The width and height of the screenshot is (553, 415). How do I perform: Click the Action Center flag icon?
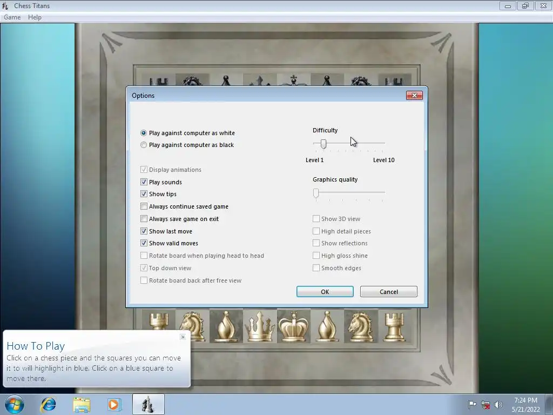coord(472,404)
